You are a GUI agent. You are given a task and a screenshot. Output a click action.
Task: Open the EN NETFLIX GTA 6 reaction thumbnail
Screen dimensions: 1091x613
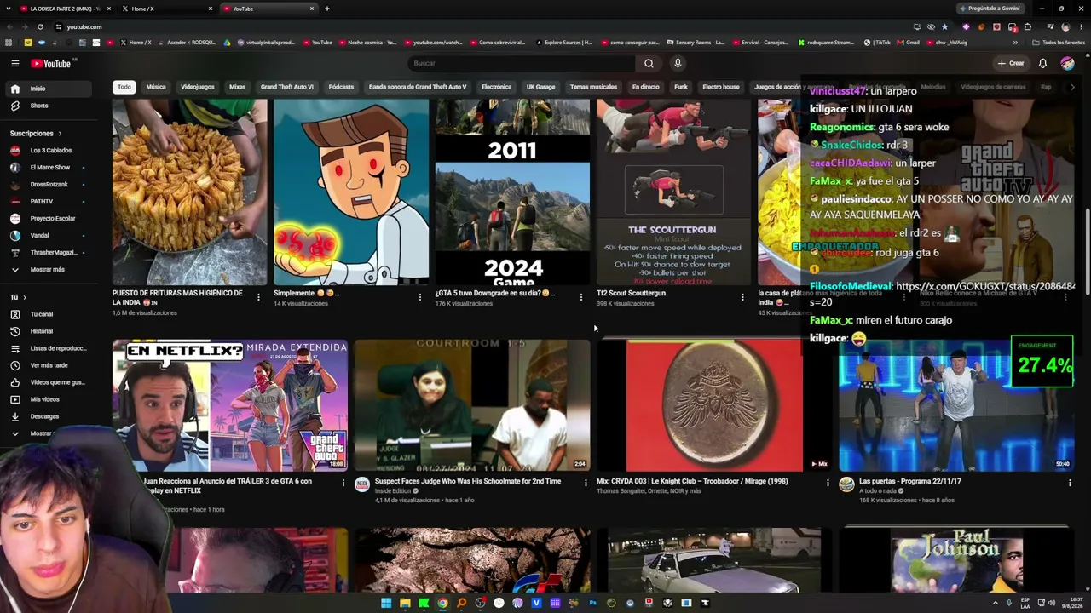[230, 406]
